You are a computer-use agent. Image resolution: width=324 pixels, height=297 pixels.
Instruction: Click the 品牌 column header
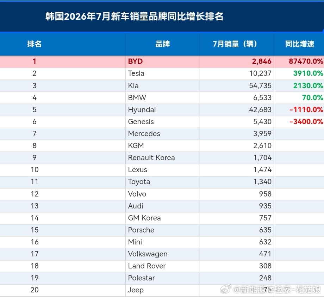click(x=162, y=44)
